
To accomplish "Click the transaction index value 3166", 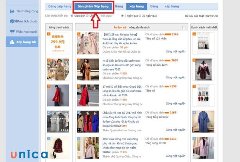I will coord(175,34).
